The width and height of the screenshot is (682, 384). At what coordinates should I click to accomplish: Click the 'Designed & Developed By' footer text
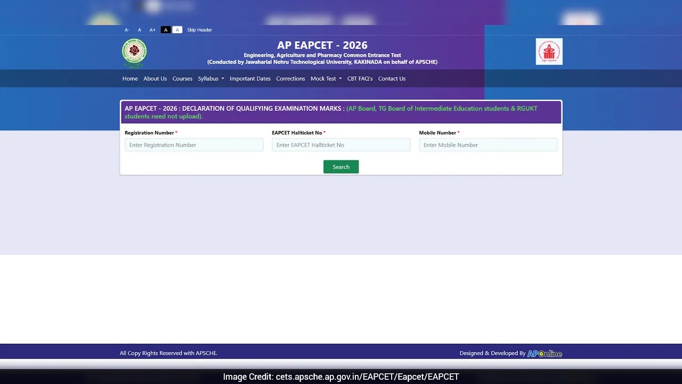coord(492,353)
